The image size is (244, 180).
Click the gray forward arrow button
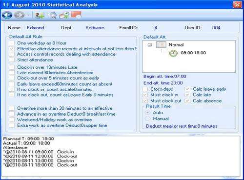pos(20,15)
